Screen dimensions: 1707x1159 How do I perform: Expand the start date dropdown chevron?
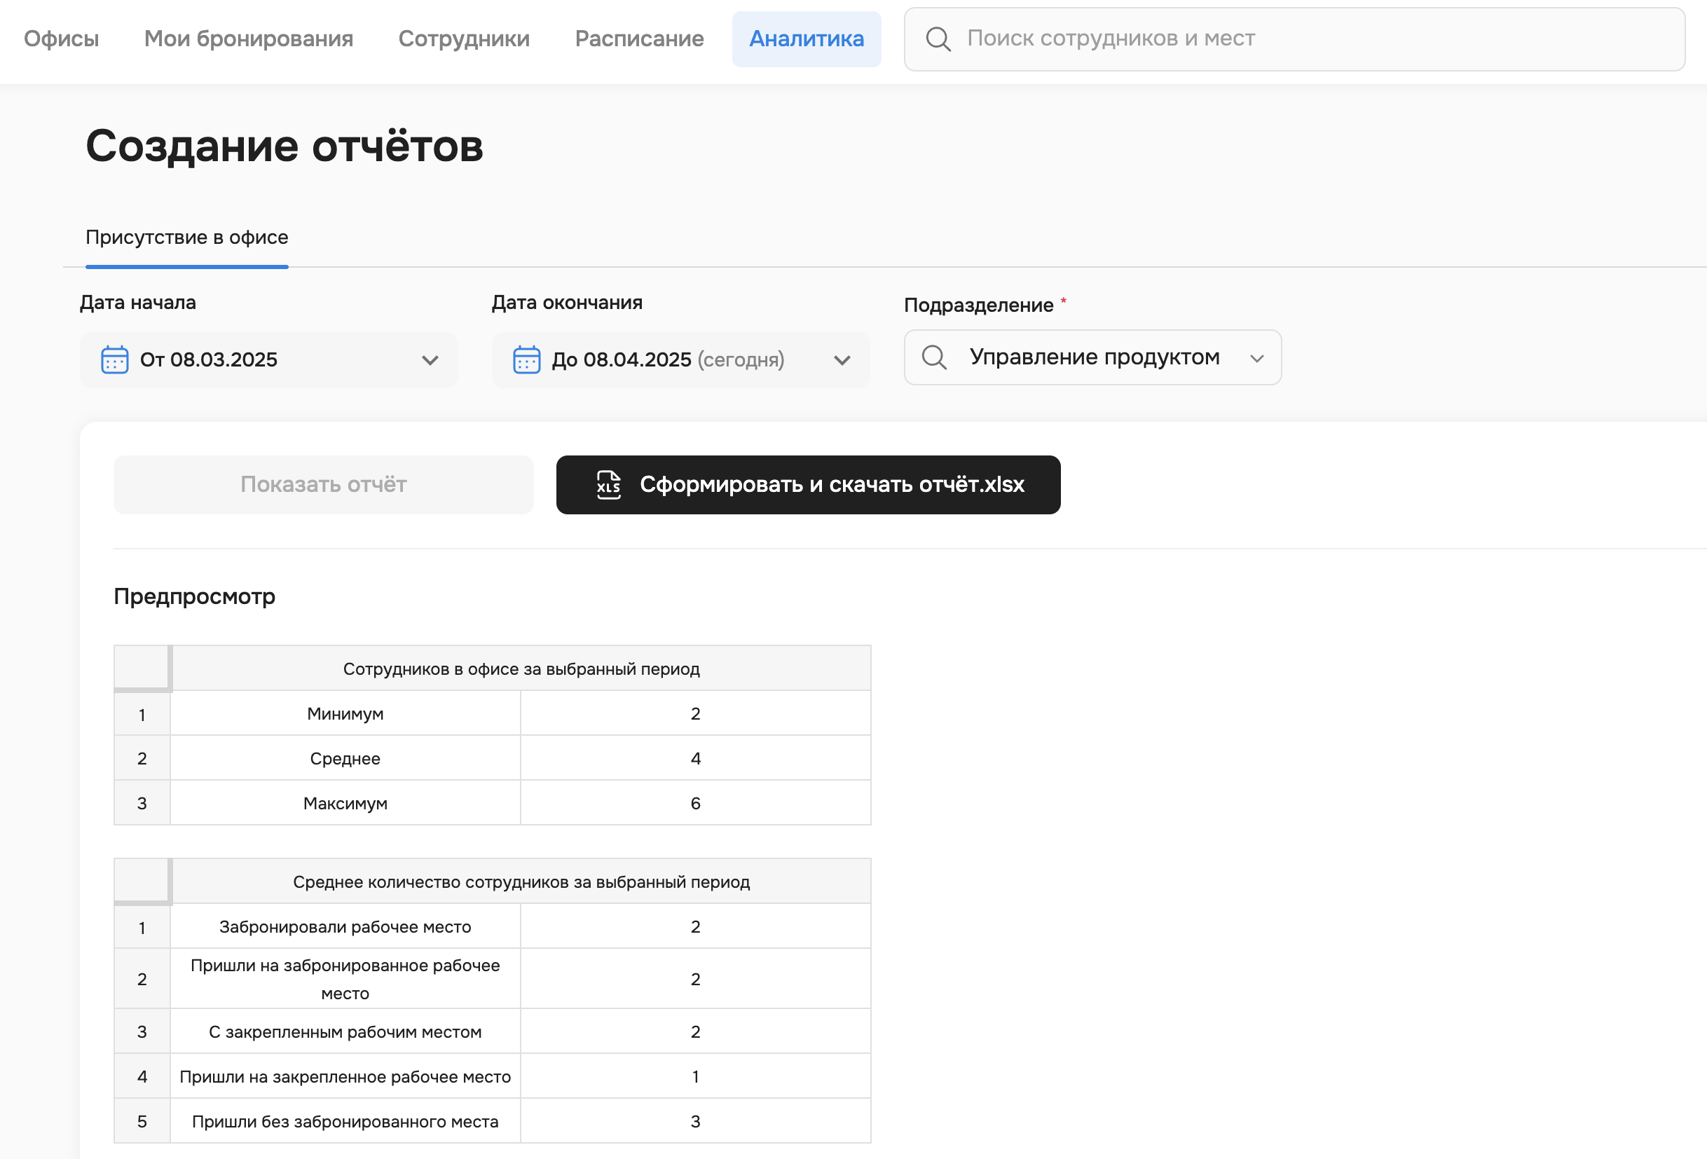pos(430,360)
